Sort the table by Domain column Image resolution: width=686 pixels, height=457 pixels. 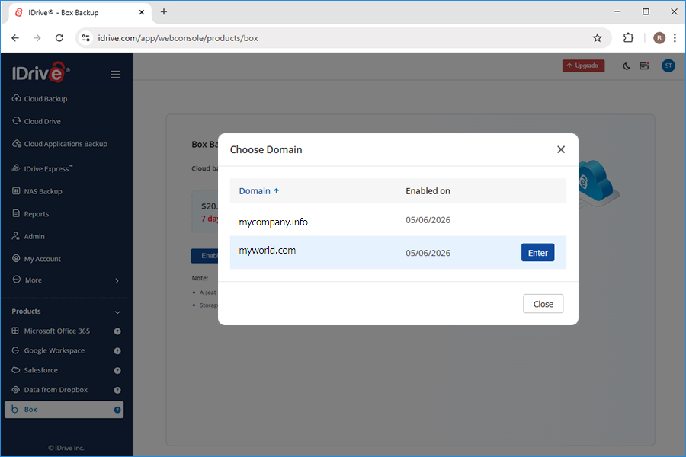[x=258, y=191]
